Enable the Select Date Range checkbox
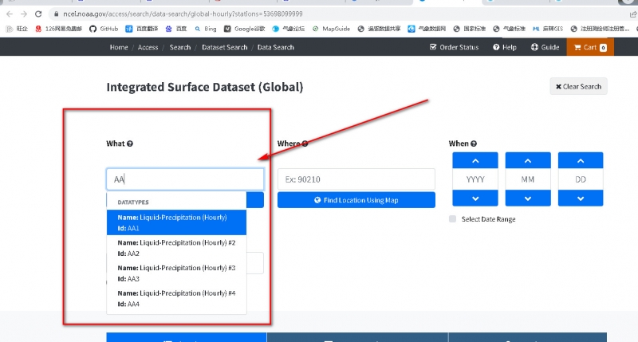Image resolution: width=638 pixels, height=342 pixels. (x=453, y=218)
